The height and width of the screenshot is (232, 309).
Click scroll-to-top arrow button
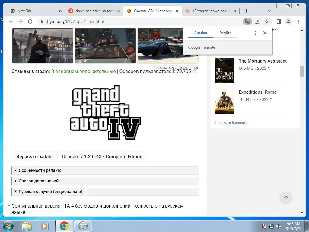[286, 198]
